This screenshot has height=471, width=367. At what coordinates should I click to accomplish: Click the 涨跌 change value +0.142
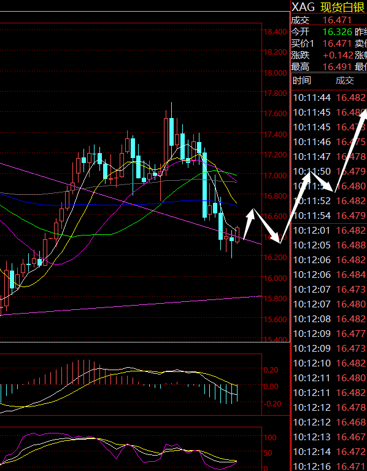338,55
